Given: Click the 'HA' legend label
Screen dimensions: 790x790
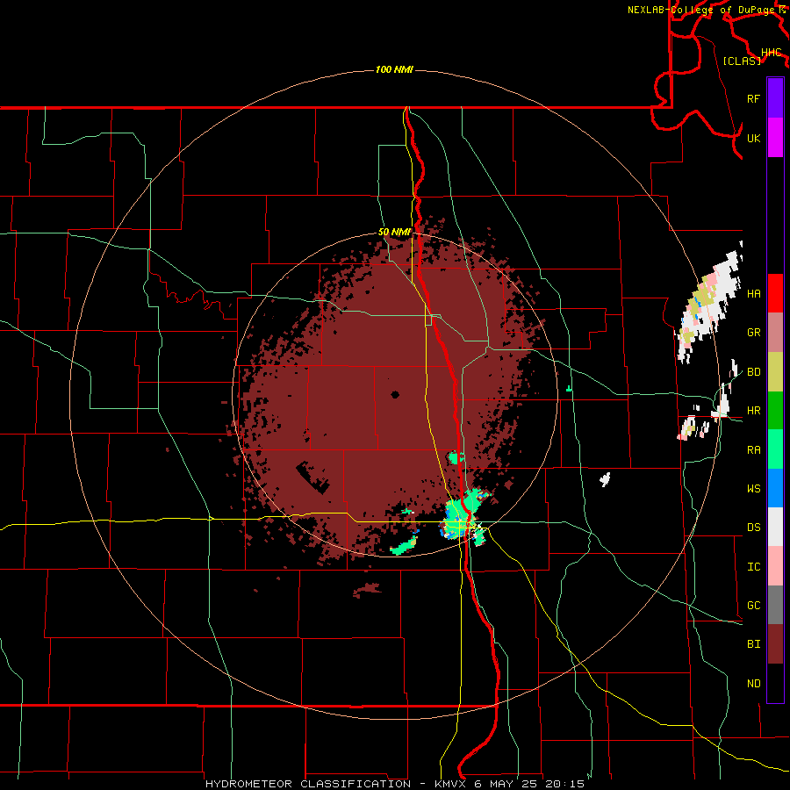Looking at the screenshot, I should click(753, 293).
